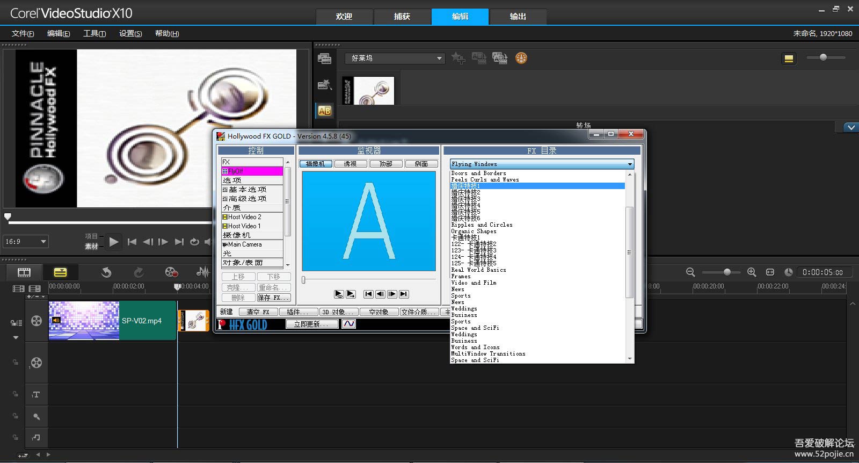Toggle ripple editing lock on video track

pos(16,323)
